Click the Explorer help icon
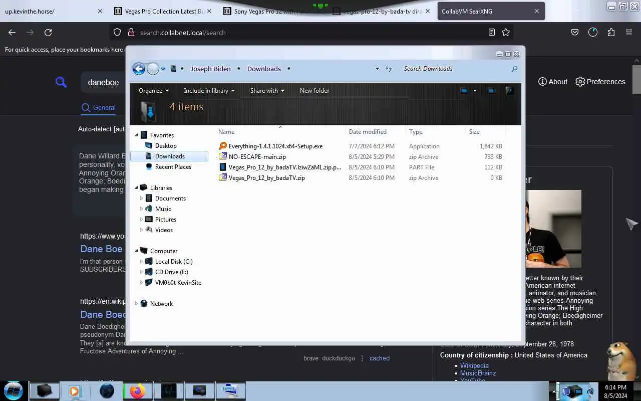Screen dimensions: 641x401 tap(509, 91)
